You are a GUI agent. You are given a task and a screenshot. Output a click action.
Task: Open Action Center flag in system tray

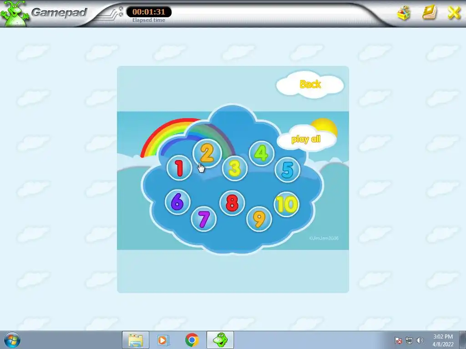tap(398, 340)
